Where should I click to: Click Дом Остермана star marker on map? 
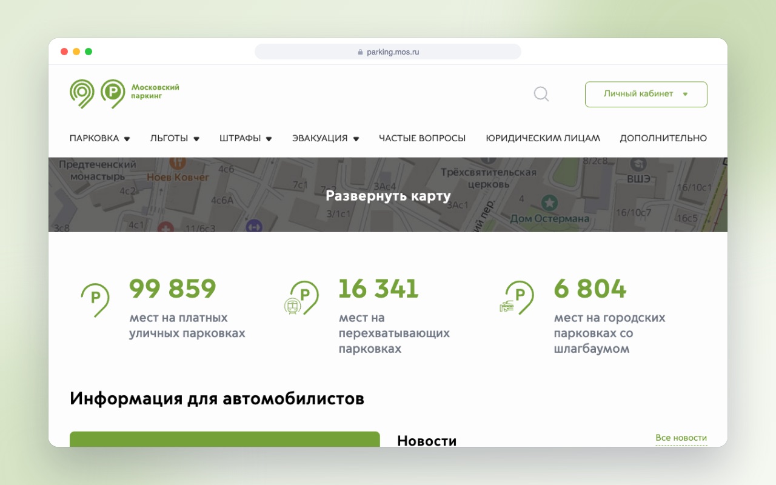pos(549,201)
